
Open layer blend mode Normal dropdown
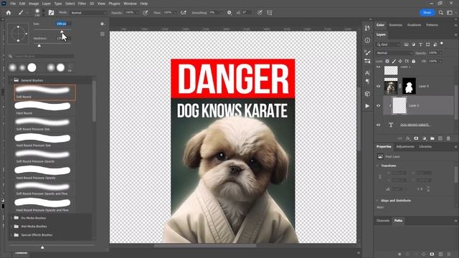[x=394, y=53]
